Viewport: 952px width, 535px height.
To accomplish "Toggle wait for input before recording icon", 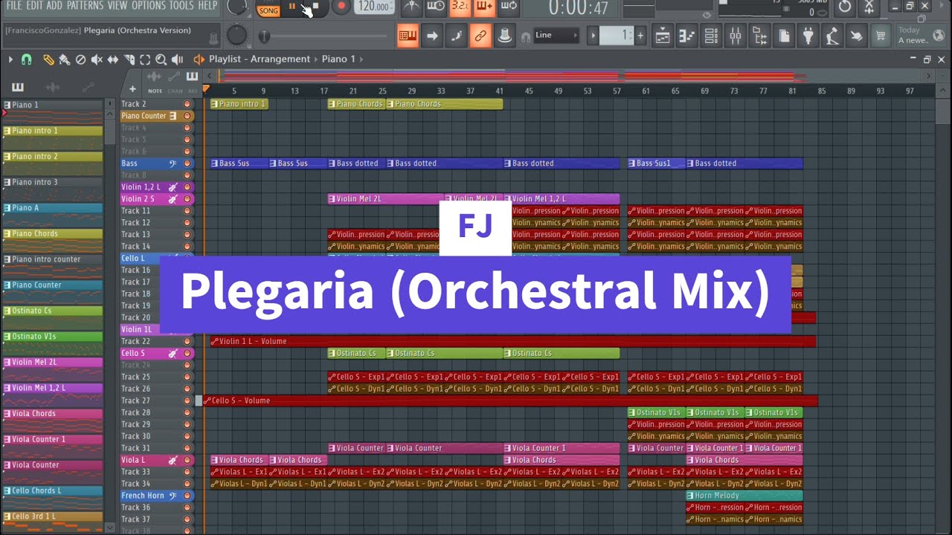I will (436, 7).
